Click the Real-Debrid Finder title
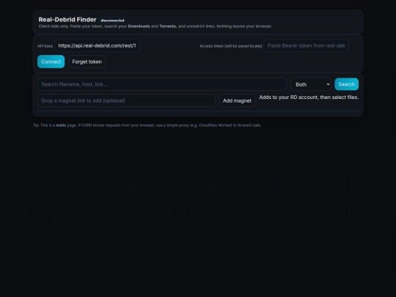The width and height of the screenshot is (396, 297). click(x=67, y=20)
